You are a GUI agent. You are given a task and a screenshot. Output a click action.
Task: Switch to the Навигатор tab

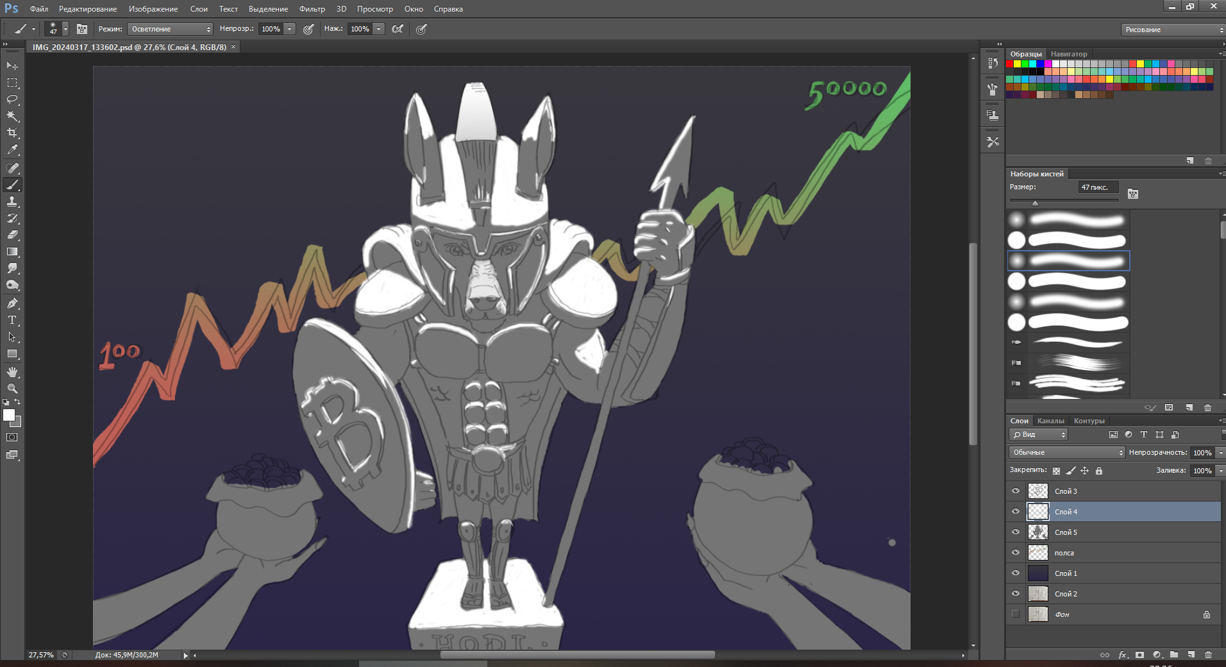pos(1069,54)
